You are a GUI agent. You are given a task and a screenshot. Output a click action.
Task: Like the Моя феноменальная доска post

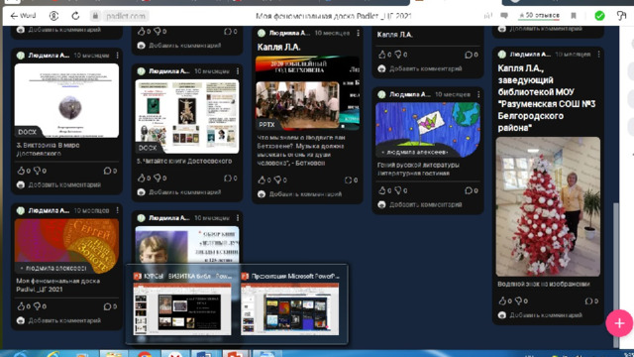pos(21,306)
